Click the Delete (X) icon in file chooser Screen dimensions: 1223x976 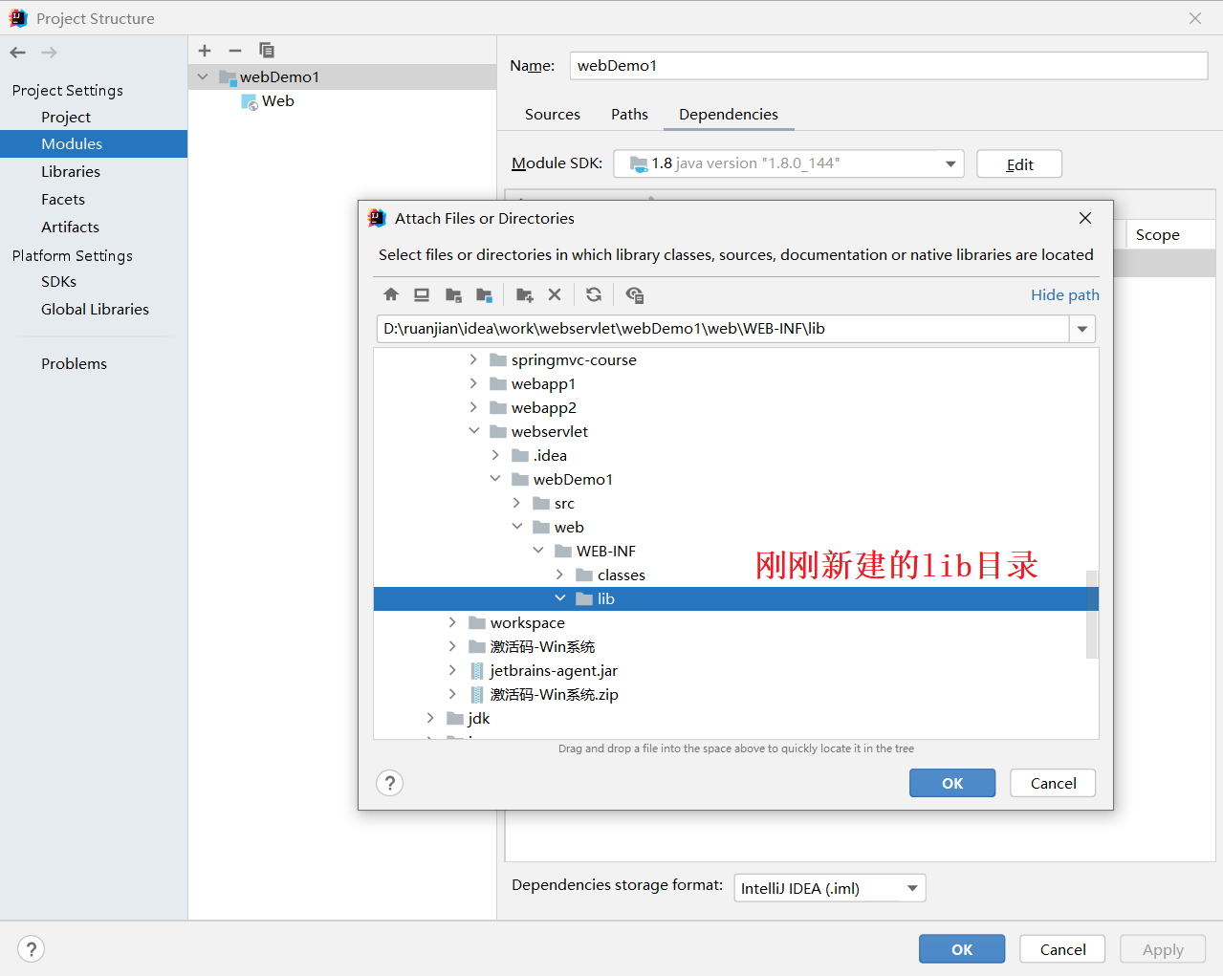click(x=555, y=294)
